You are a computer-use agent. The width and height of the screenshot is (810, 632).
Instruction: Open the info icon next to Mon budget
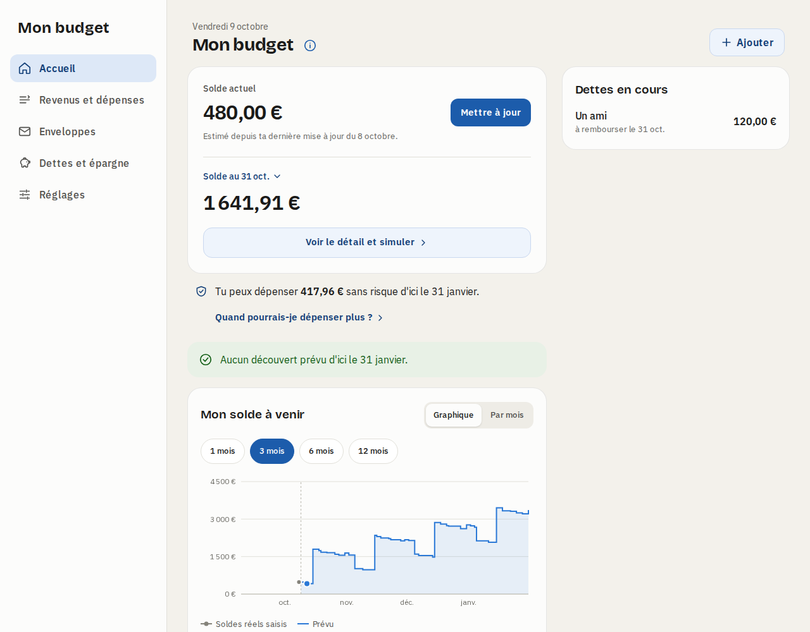coord(310,46)
